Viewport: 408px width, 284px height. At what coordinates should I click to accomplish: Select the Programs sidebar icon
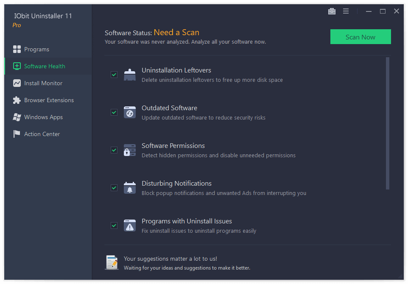(17, 49)
